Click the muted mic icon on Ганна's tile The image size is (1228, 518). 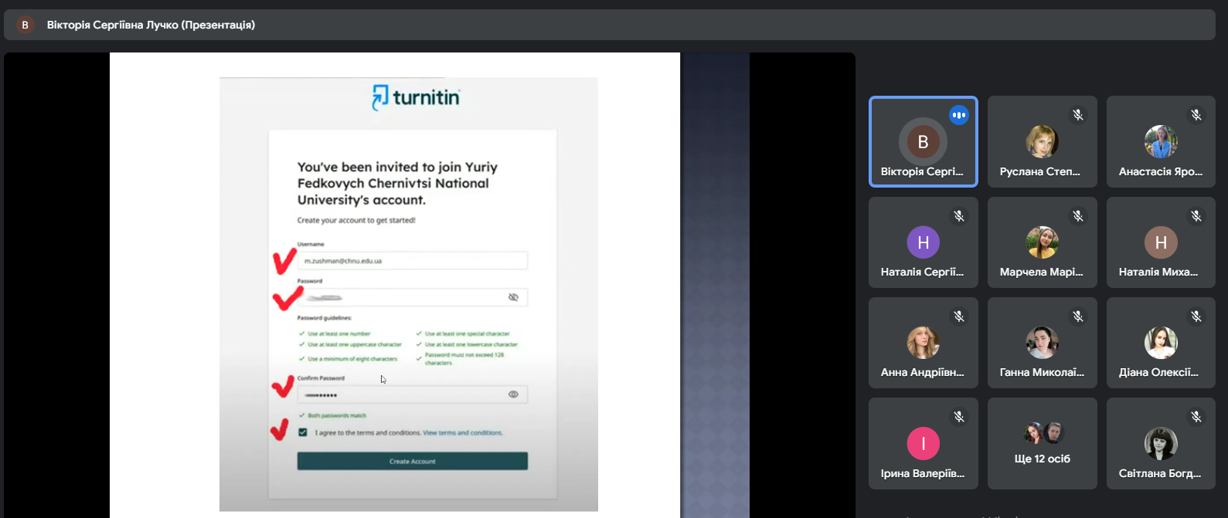(1077, 317)
